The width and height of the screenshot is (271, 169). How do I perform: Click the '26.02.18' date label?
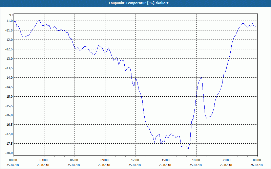pos(257,165)
